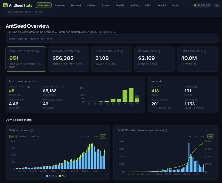
Task: Open info icon beside $ANTS Available
Action: click(205, 51)
